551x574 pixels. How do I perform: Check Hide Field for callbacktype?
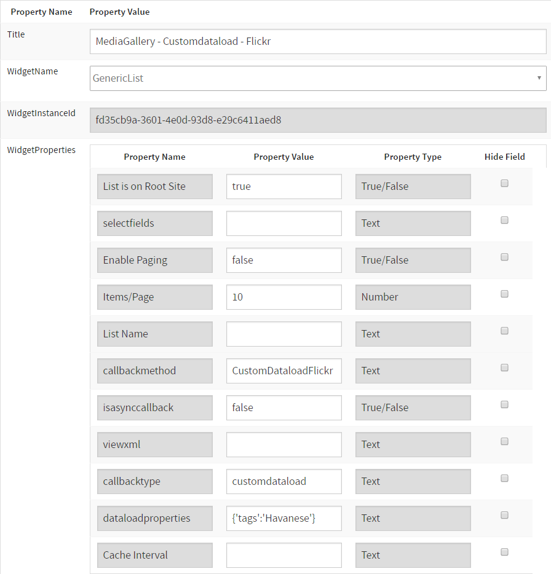point(504,478)
